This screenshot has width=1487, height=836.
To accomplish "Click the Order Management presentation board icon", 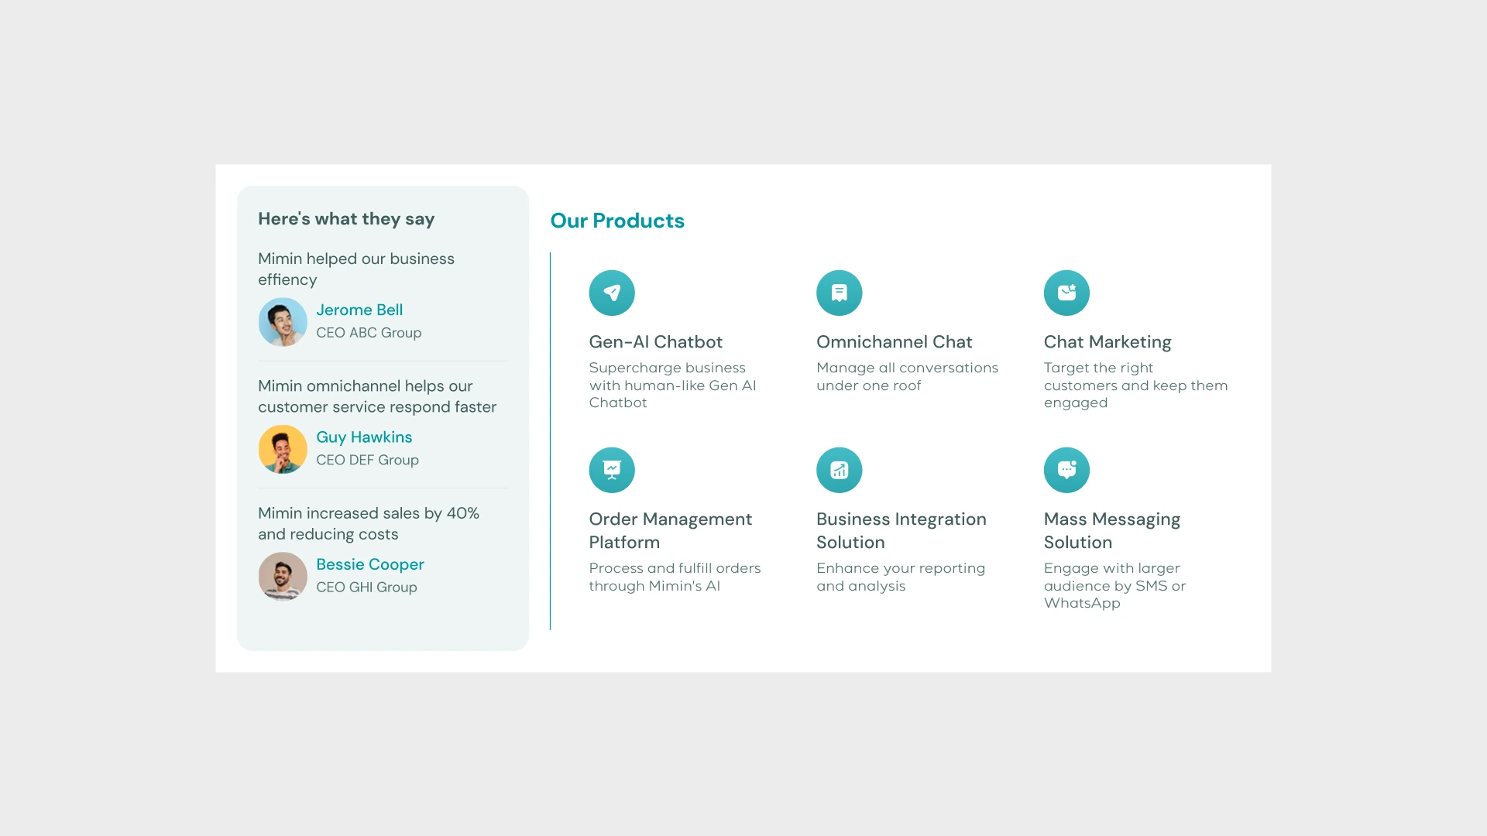I will click(612, 470).
